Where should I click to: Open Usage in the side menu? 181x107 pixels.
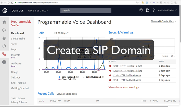(15, 72)
